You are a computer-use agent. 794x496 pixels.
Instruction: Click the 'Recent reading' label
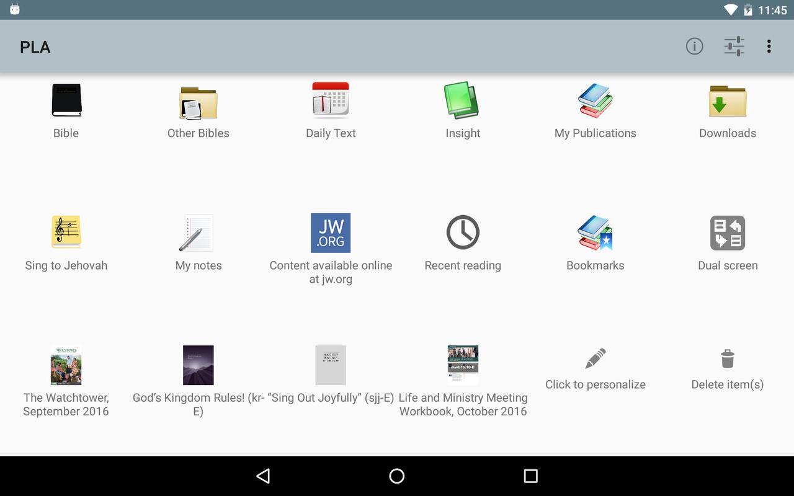463,265
